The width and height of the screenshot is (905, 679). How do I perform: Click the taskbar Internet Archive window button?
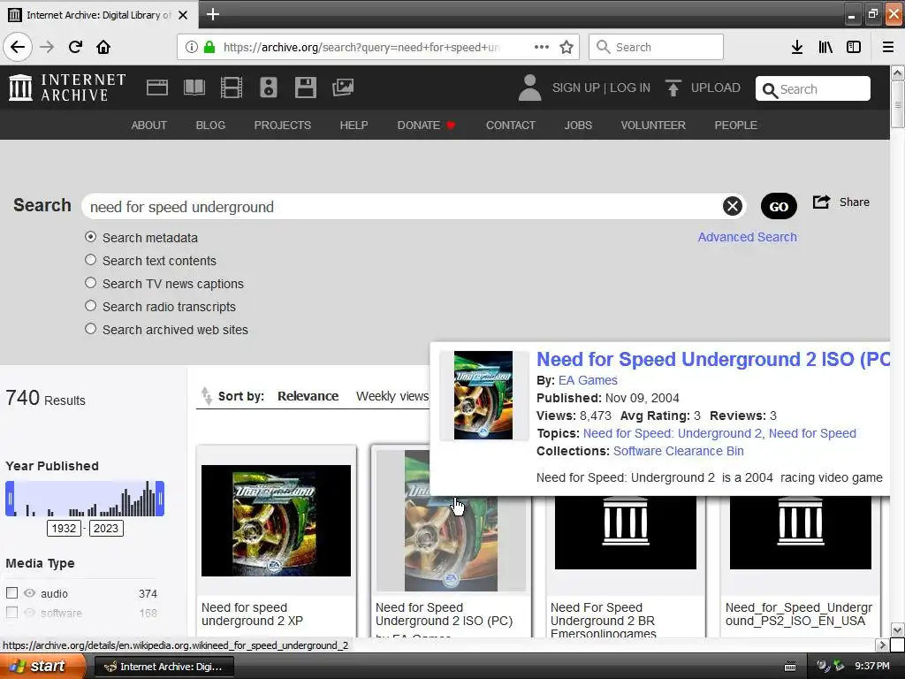tap(164, 667)
